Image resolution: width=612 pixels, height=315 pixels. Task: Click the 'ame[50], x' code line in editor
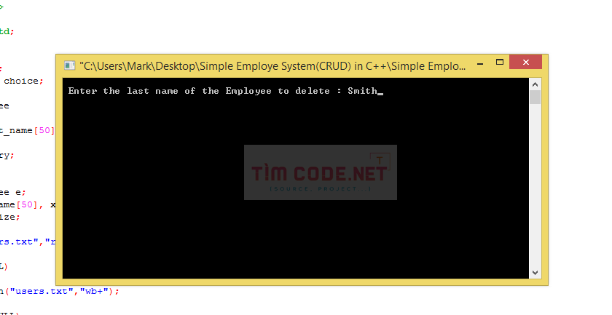pyautogui.click(x=28, y=204)
